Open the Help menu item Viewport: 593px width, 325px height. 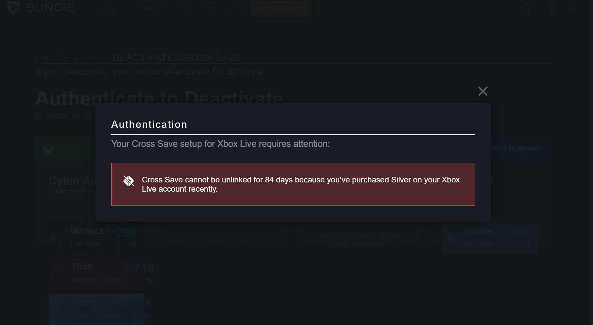pos(210,8)
